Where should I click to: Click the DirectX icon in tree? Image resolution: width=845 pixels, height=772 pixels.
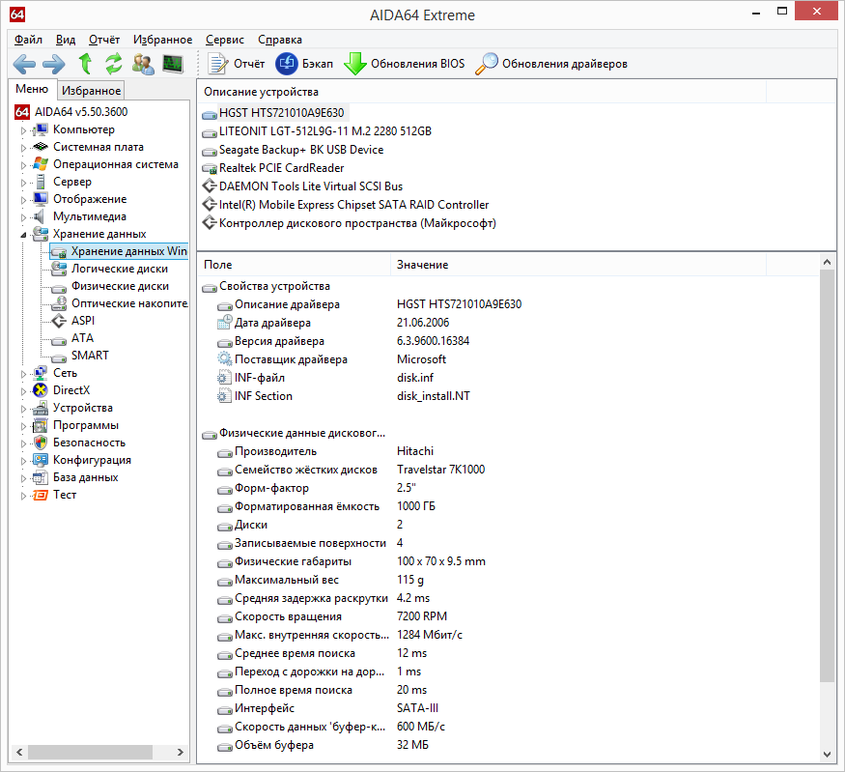[41, 389]
